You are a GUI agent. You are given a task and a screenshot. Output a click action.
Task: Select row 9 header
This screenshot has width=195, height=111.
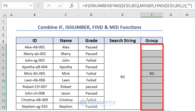(x=3, y=73)
